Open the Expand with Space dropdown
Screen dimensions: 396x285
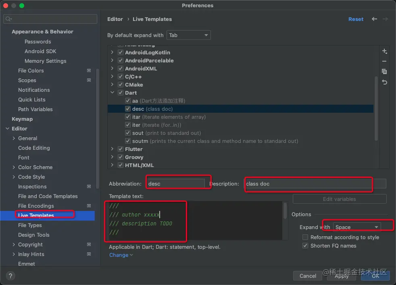(x=357, y=227)
